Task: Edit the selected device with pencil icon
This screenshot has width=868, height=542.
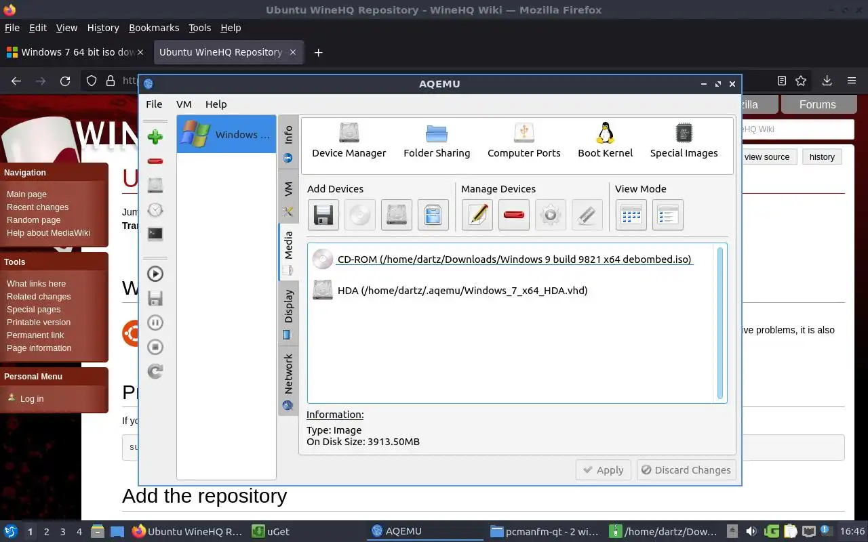Action: (477, 215)
